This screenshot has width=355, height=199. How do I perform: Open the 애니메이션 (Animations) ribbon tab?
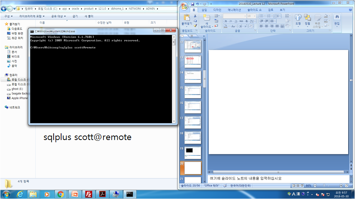click(234, 10)
